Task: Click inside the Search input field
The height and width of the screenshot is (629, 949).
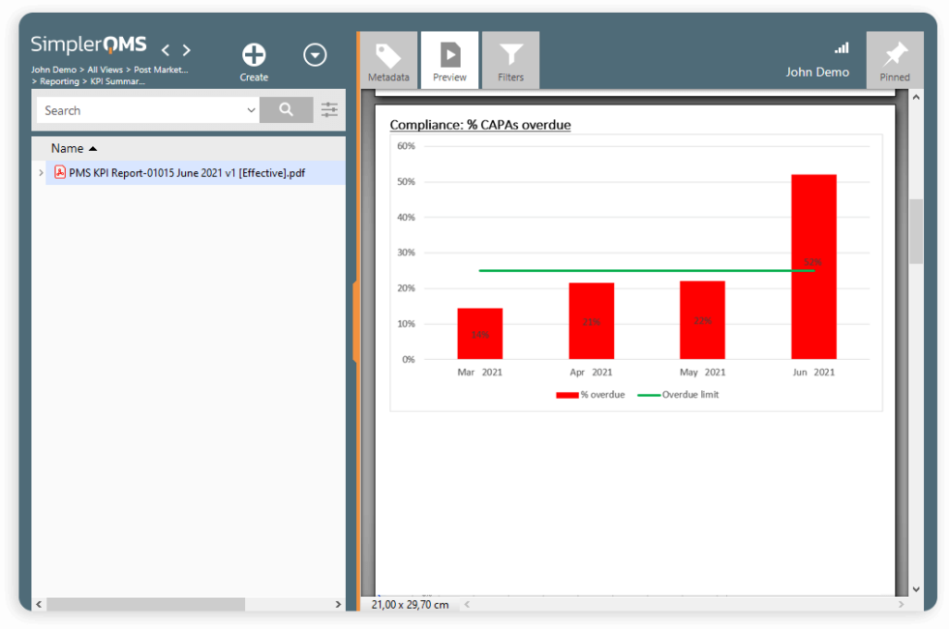Action: [140, 110]
